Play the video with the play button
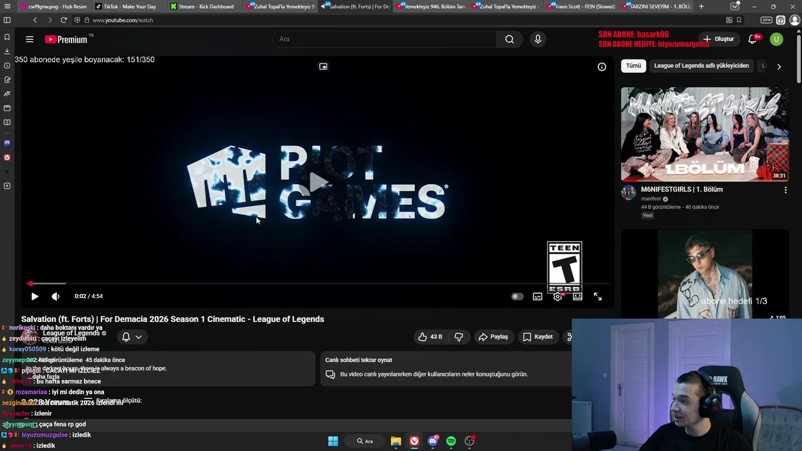 tap(34, 296)
